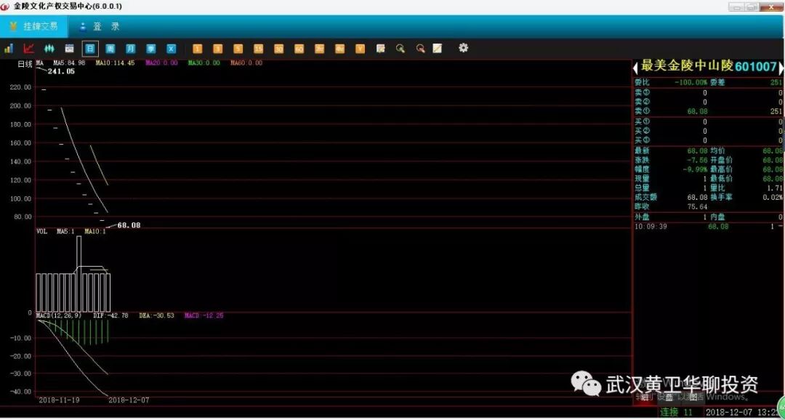This screenshot has height=420, width=785.
Task: Click the 幅度 -9.99% value
Action: coord(695,169)
